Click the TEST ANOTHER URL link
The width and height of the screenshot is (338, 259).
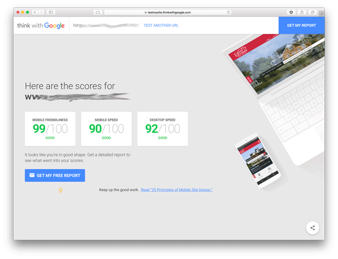coord(161,25)
